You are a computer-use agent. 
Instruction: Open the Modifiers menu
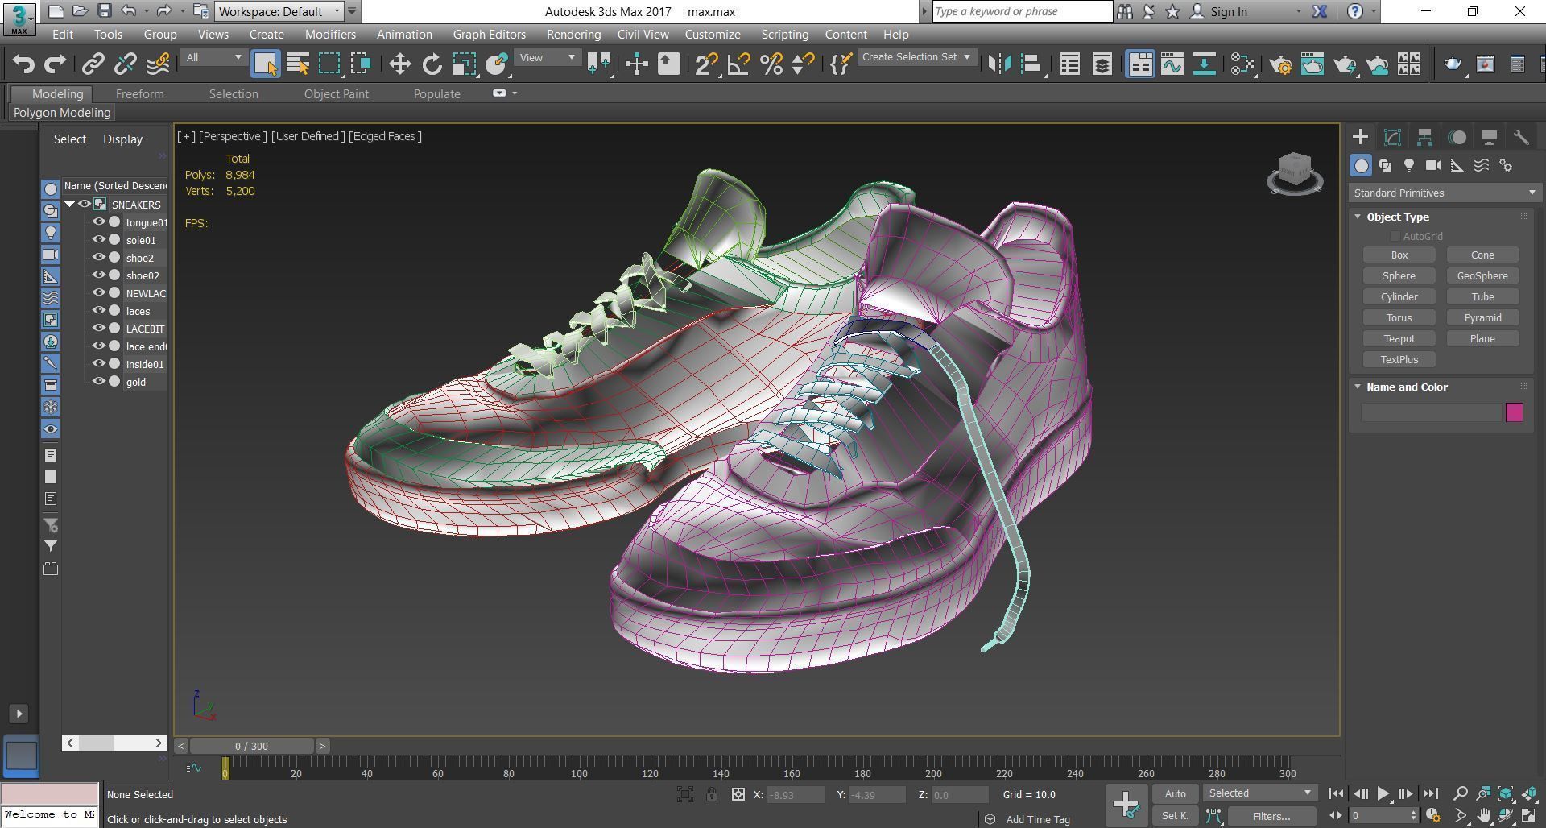330,35
